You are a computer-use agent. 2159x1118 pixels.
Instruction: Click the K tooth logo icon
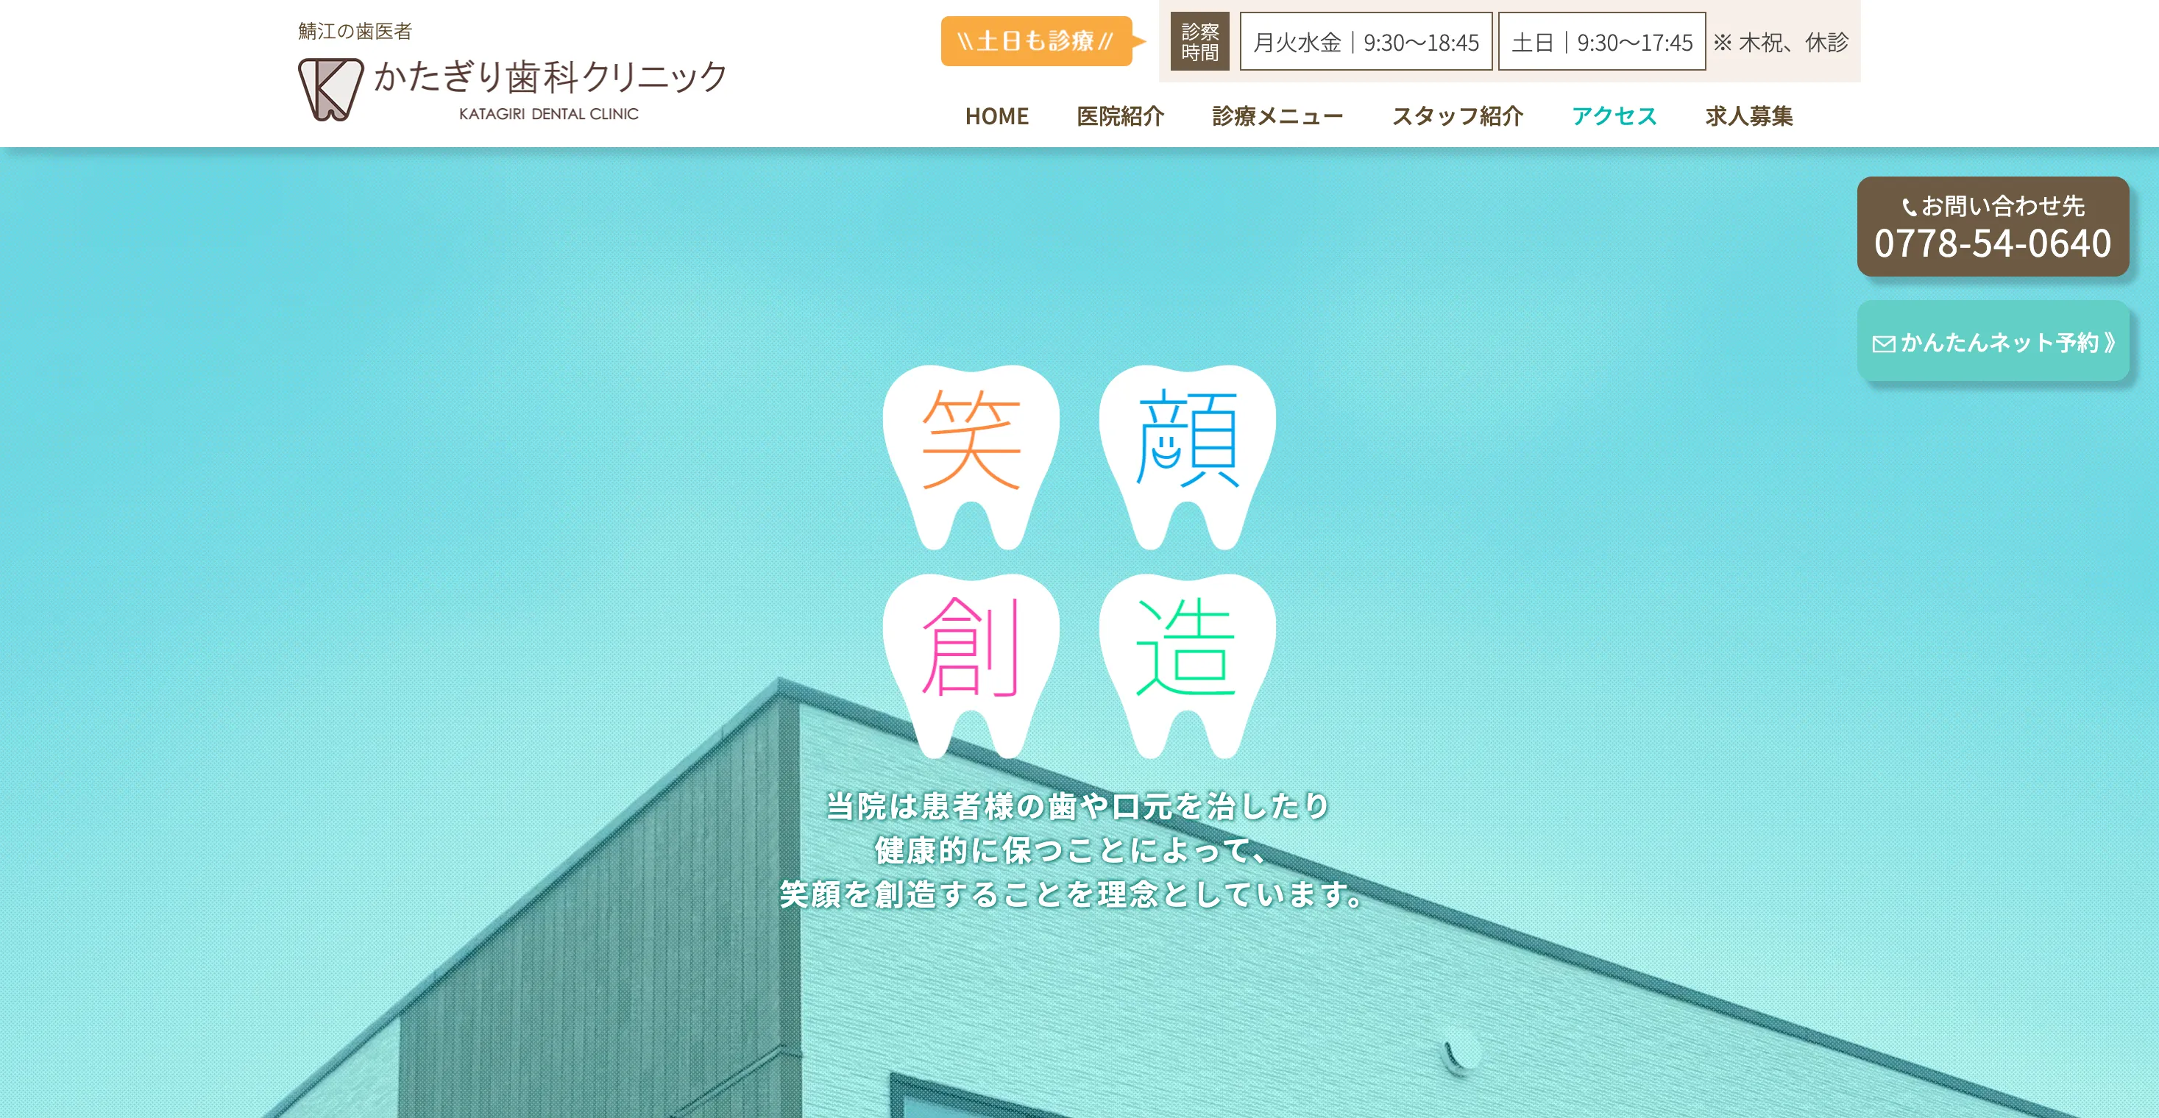point(330,90)
